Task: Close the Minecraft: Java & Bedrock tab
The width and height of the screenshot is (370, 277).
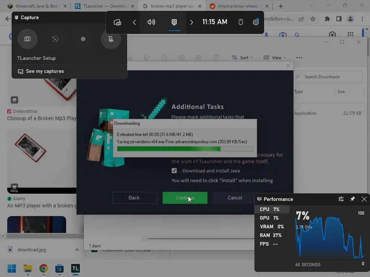Action: pyautogui.click(x=65, y=6)
